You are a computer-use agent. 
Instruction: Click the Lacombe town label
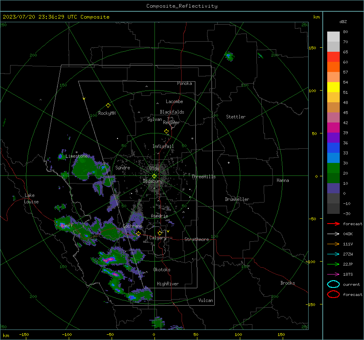(x=174, y=101)
